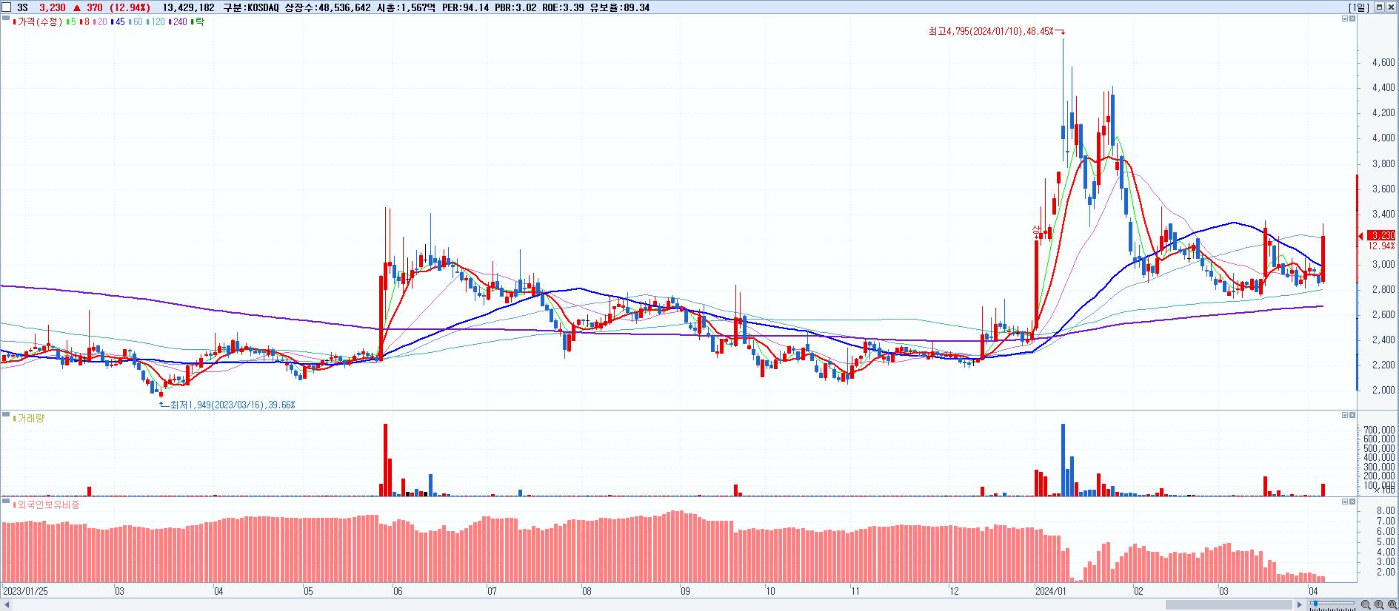Screen dimensions: 1399x611
Task: Click the PBR:3.02 value
Action: point(515,7)
